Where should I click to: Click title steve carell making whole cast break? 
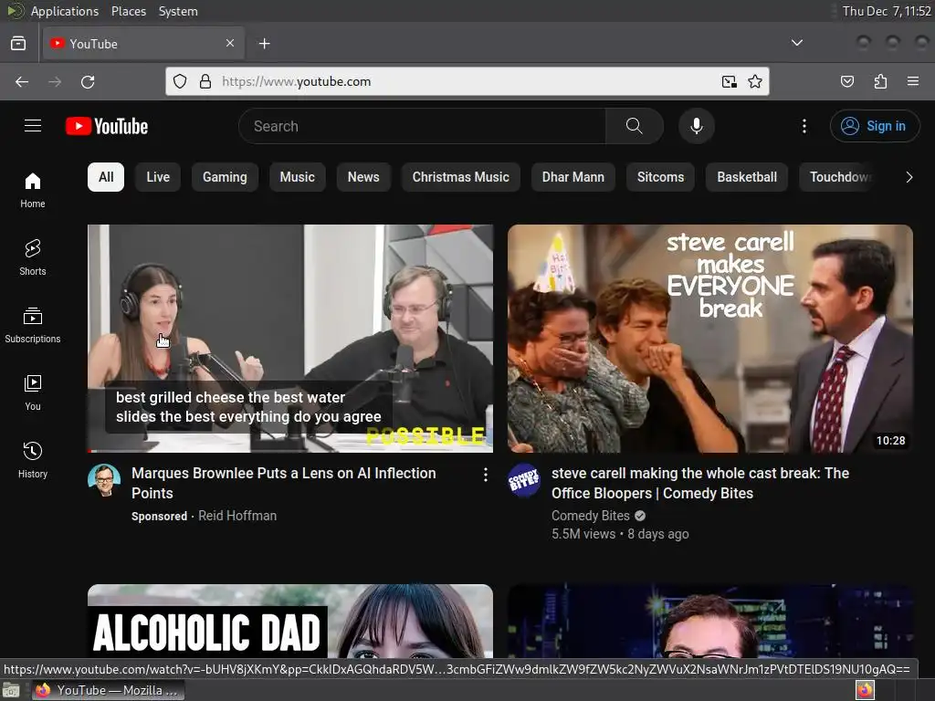coord(700,483)
